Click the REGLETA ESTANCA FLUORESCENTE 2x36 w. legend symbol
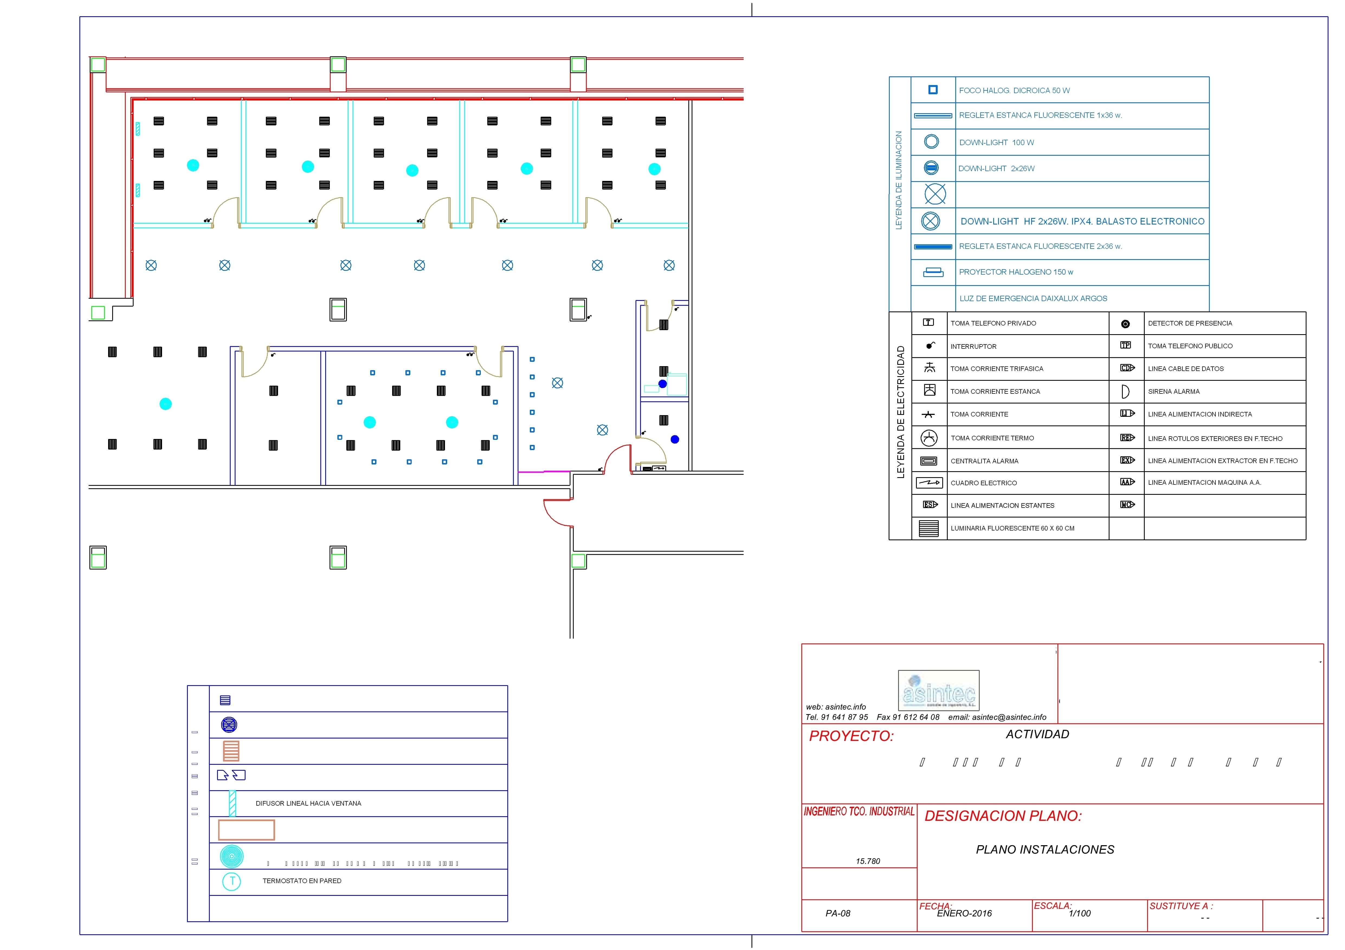This screenshot has width=1345, height=950. tap(933, 246)
